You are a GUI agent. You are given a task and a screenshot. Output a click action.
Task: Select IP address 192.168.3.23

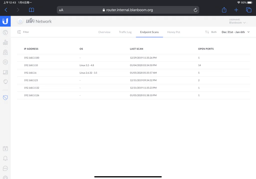[31, 80]
